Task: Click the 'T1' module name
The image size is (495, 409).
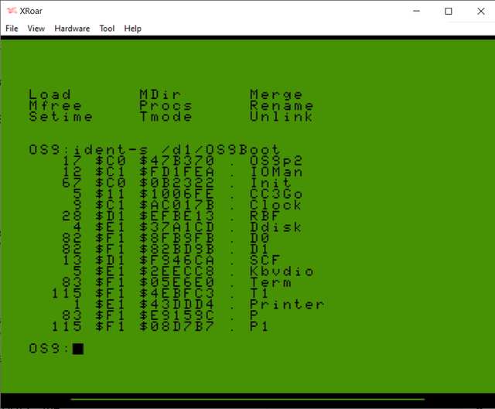Action: click(259, 293)
